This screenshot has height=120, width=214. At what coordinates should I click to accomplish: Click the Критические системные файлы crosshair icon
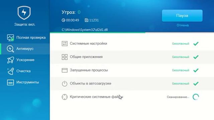65,97
